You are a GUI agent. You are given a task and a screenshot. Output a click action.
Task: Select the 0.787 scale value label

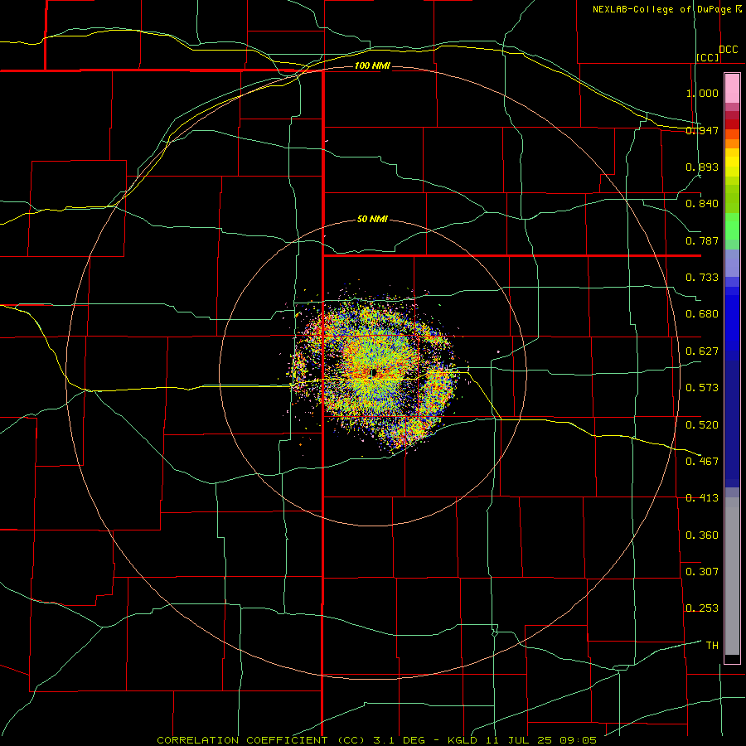702,240
